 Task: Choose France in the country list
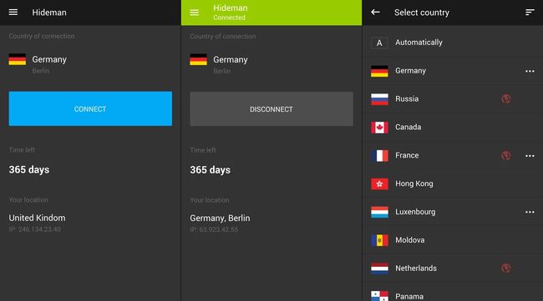[453, 156]
